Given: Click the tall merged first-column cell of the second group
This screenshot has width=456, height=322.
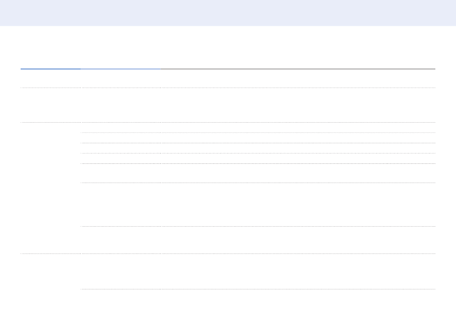Looking at the screenshot, I should tap(50, 188).
